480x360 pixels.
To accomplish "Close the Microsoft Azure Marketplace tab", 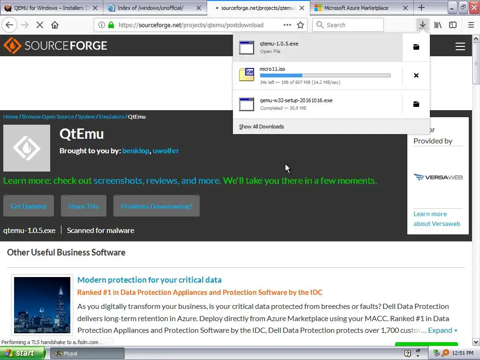I will point(405,8).
